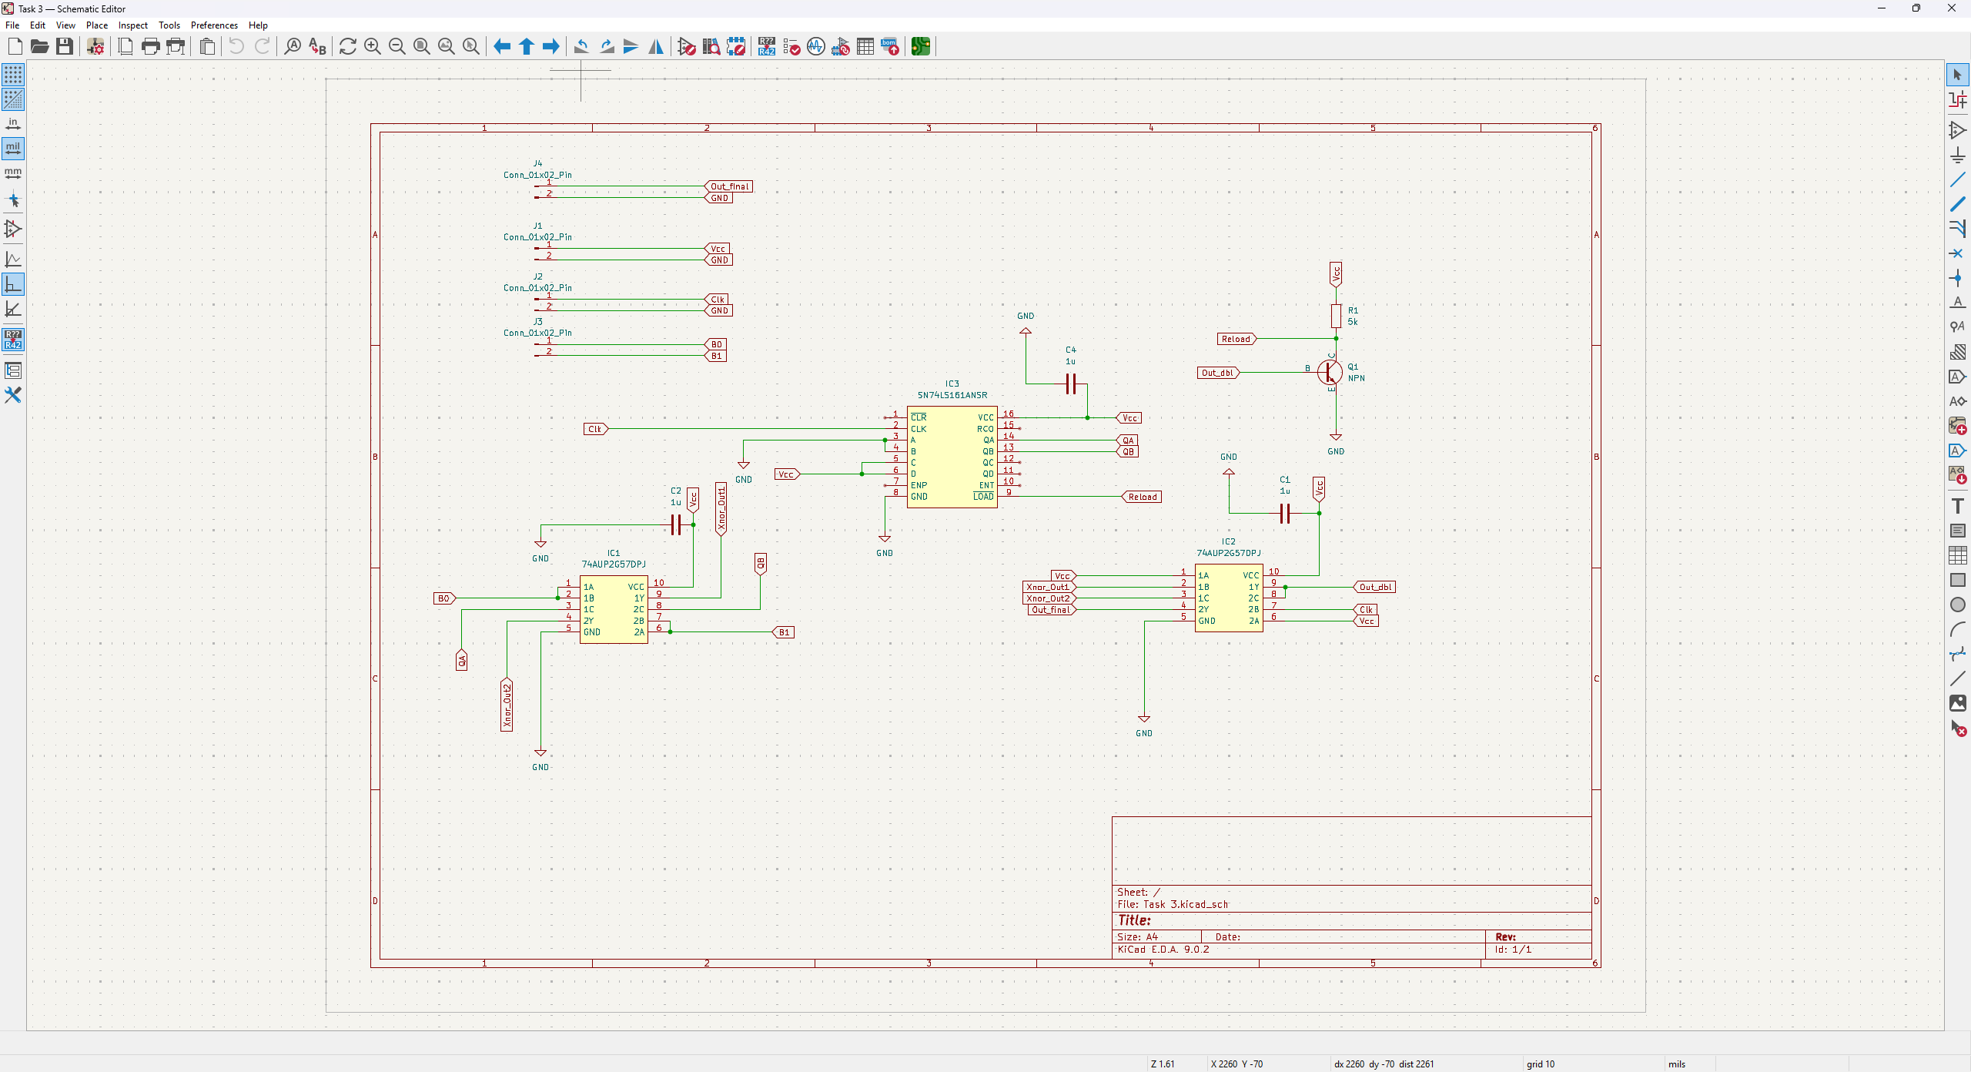Click the Plot schematic icon
Viewport: 1971px width, 1072px height.
click(x=176, y=47)
